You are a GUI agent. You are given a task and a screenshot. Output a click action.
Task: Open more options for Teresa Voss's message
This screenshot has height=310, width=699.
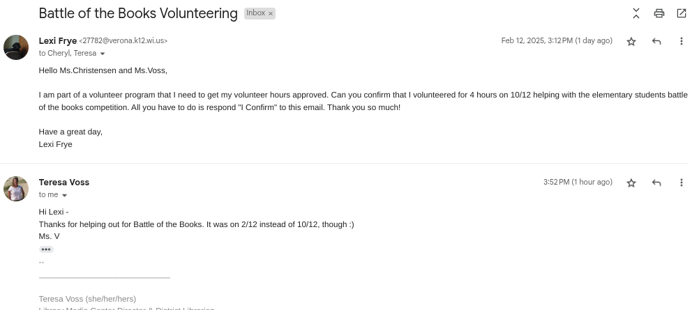click(682, 183)
